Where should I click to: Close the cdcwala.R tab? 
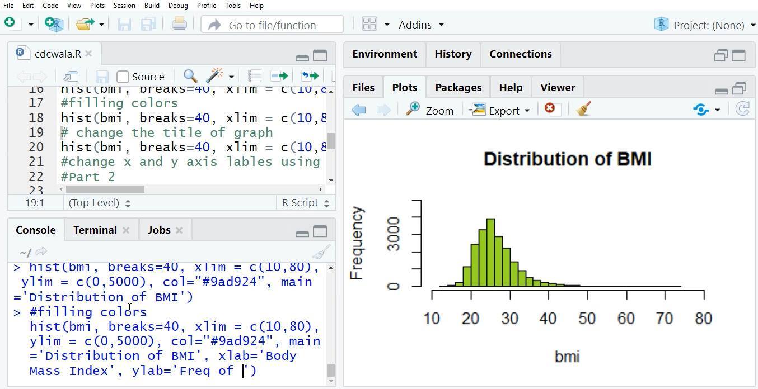[x=88, y=54]
